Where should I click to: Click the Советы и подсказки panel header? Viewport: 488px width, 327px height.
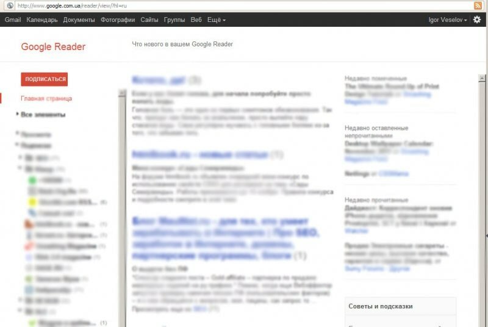400,306
